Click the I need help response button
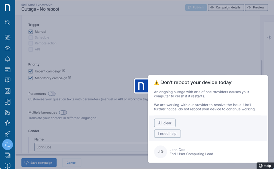 tap(167, 134)
